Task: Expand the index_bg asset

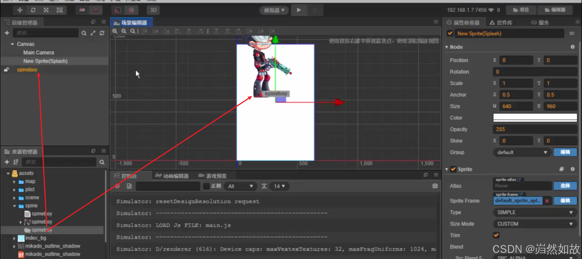Action: click(14, 238)
